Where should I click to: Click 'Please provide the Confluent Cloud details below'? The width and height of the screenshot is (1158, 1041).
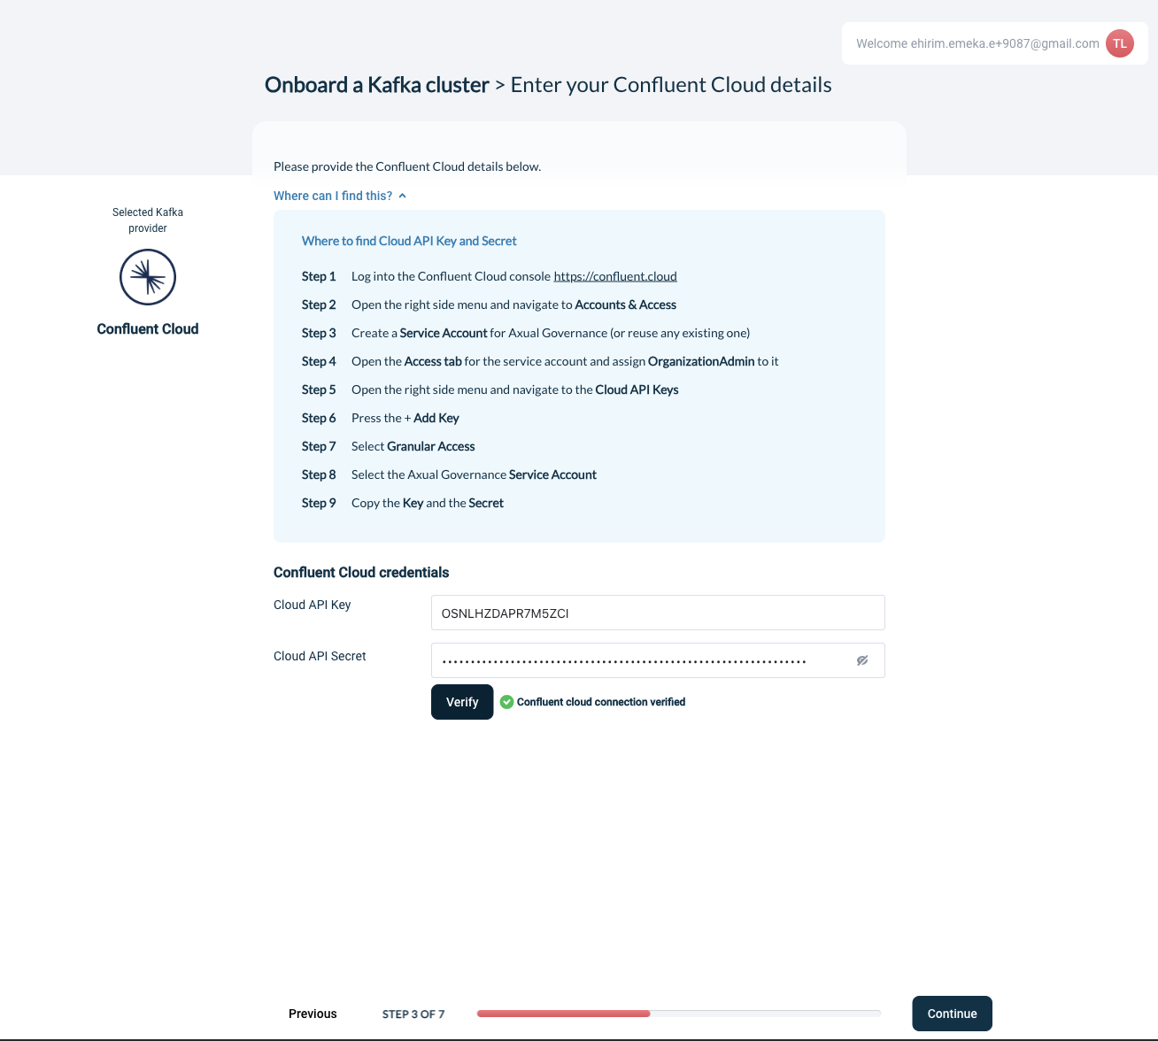pyautogui.click(x=407, y=166)
